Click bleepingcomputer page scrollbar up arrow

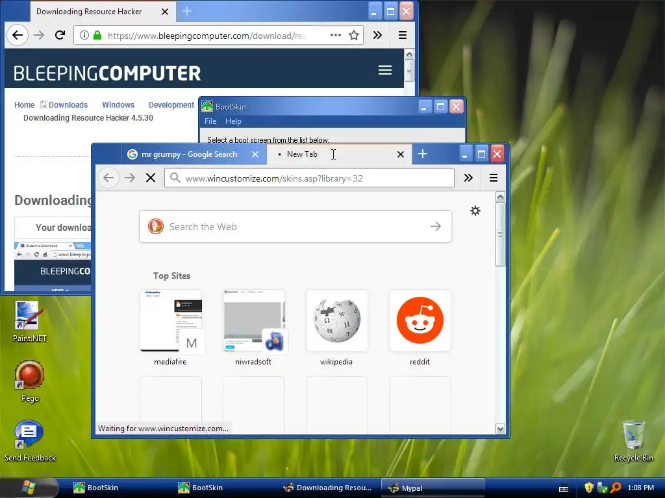409,54
